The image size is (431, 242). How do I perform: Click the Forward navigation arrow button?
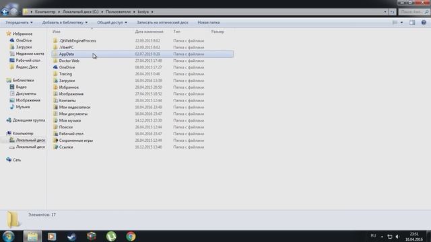coord(13,11)
